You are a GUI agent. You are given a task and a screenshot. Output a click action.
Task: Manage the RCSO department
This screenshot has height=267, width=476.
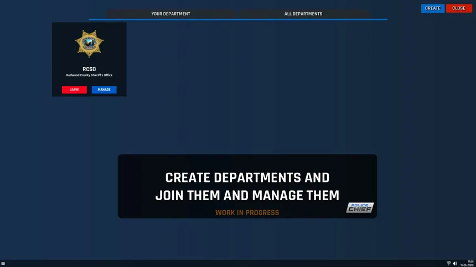point(104,90)
